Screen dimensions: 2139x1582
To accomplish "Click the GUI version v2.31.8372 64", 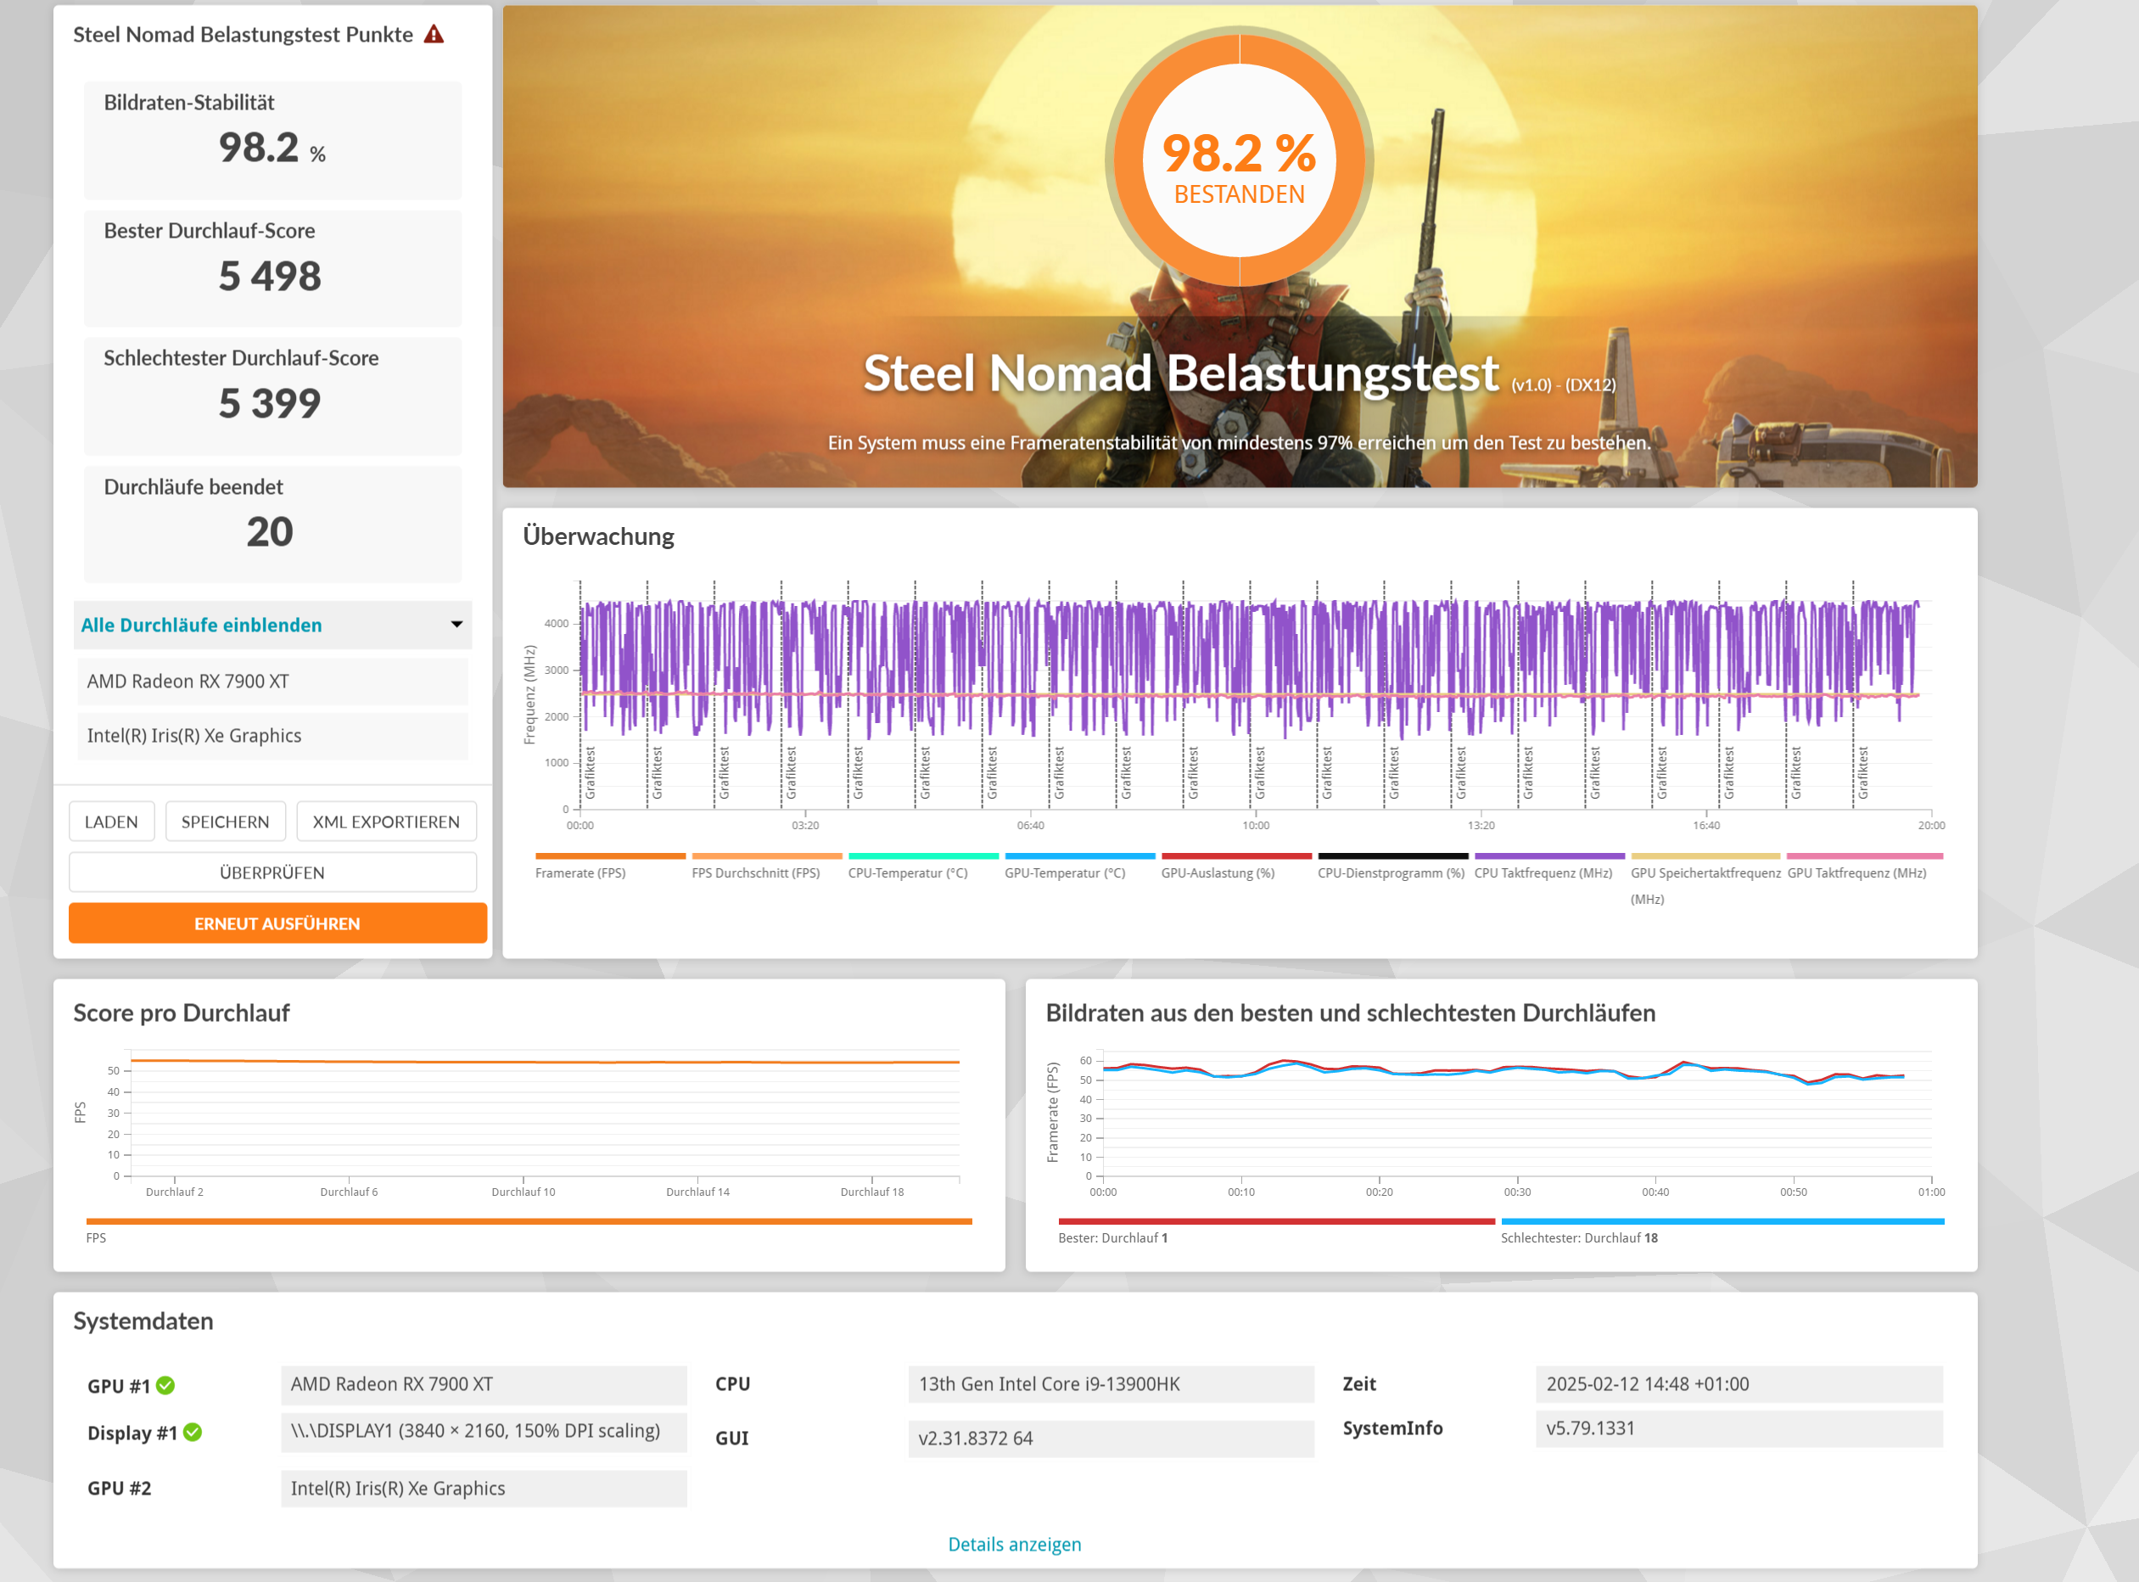I will click(x=1111, y=1439).
